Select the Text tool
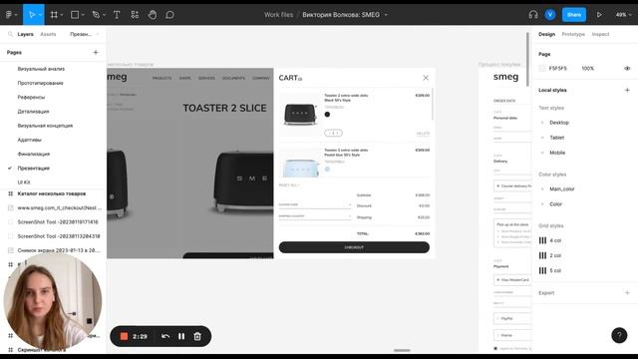The image size is (638, 359). click(117, 15)
